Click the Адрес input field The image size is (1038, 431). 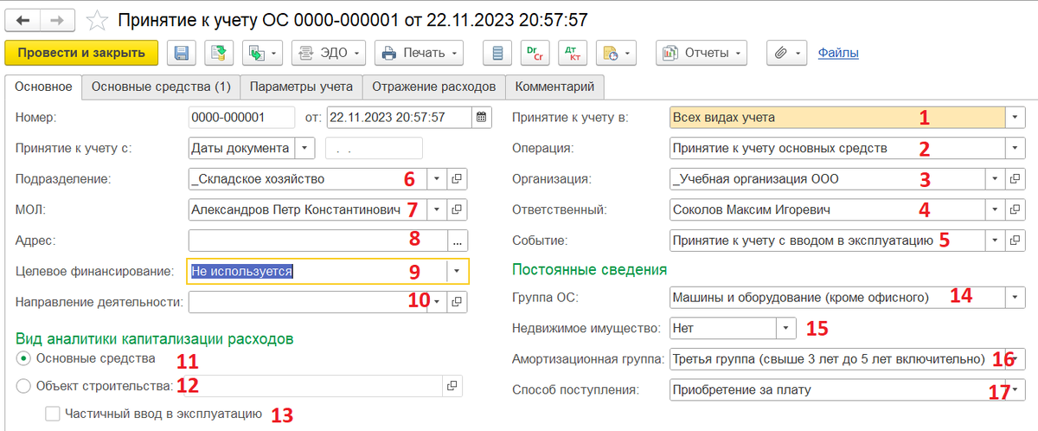317,240
